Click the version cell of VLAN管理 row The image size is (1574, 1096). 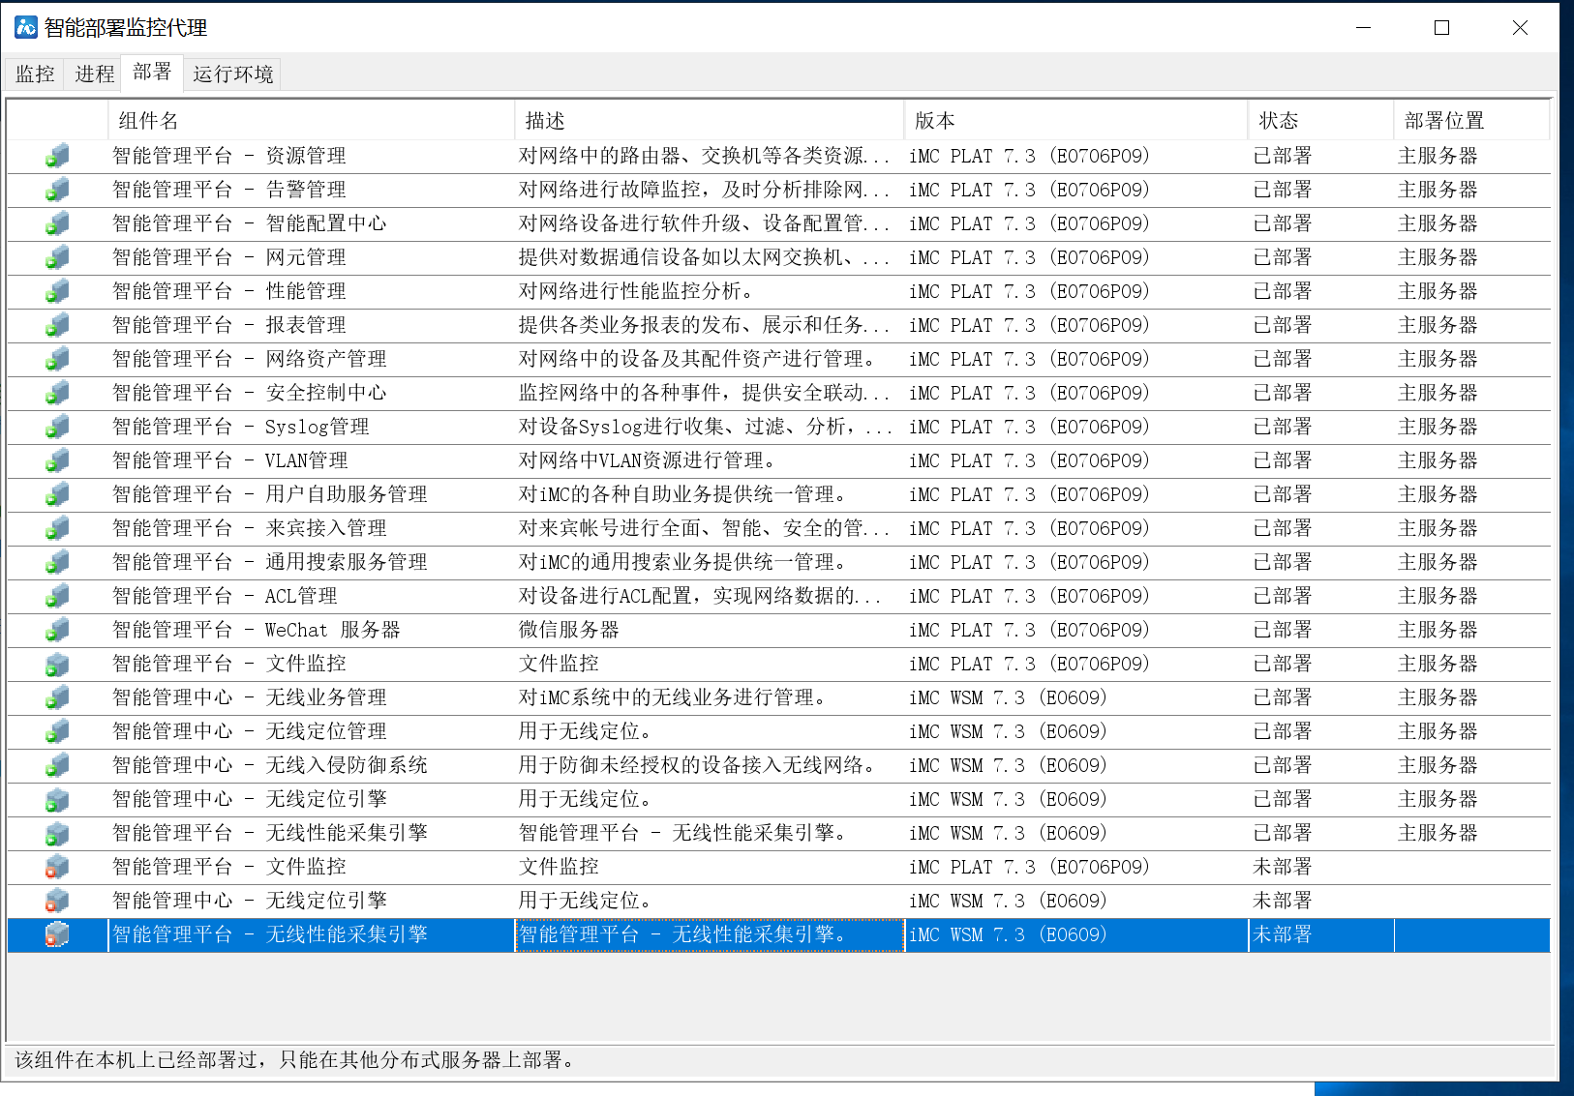1029,460
